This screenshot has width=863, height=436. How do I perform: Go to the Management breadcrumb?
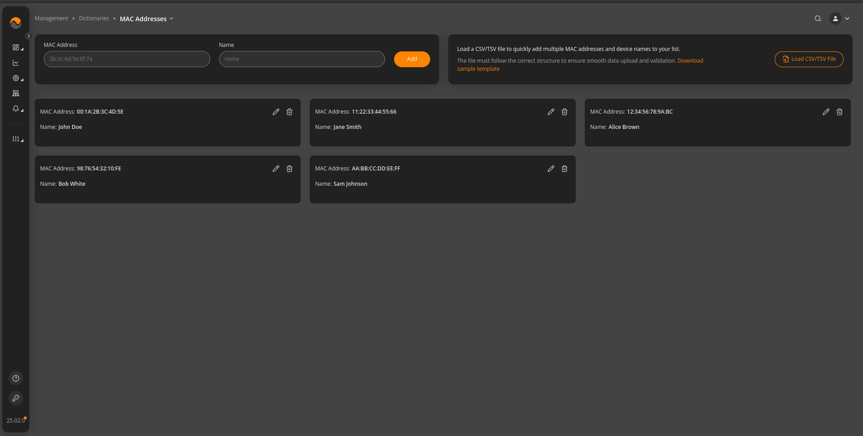tap(51, 18)
